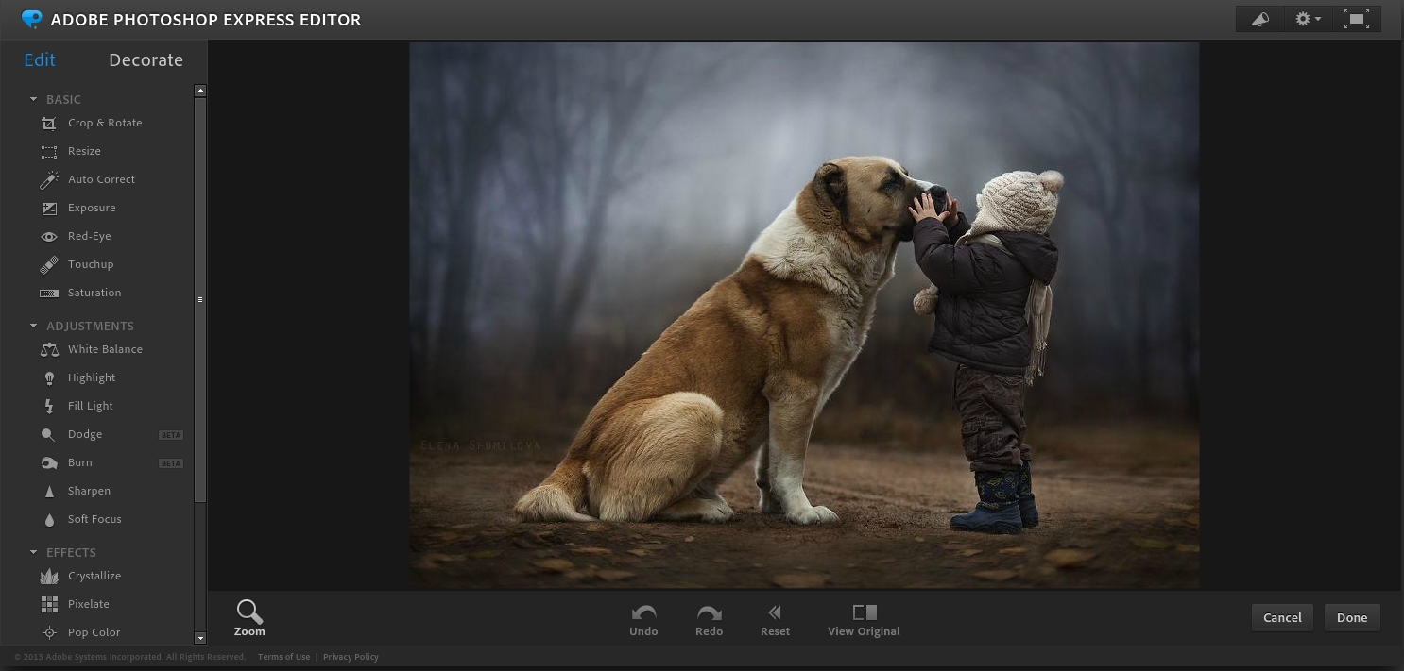Click the Adobe Photoshop Express logo
Screen dimensions: 1404x671
click(x=31, y=19)
